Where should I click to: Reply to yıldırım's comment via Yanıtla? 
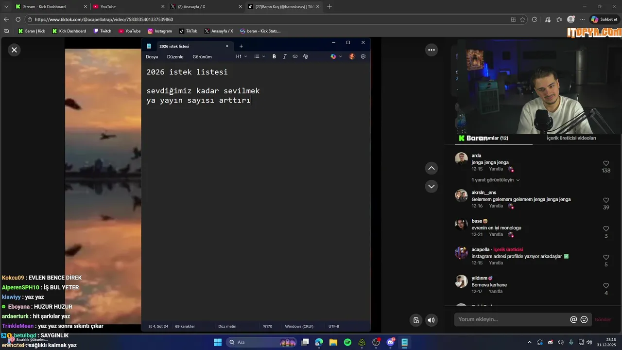coord(496,292)
